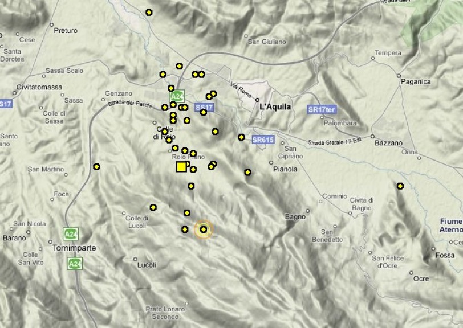Click the Via Roma street label
The image size is (463, 328).
click(x=241, y=91)
